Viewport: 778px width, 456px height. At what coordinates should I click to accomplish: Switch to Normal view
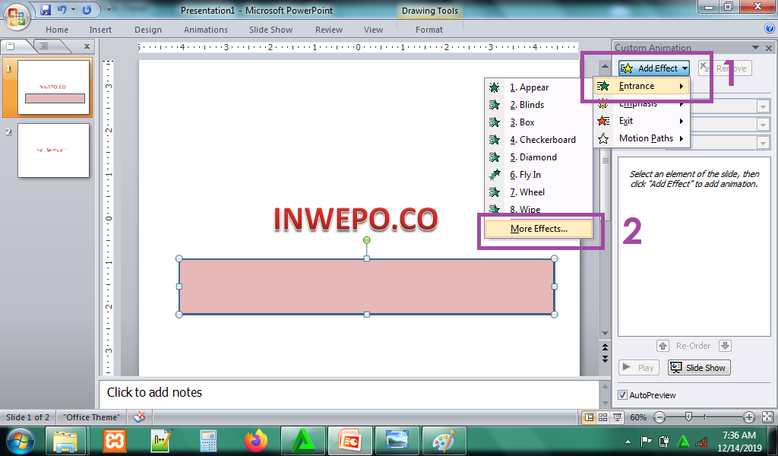click(589, 417)
